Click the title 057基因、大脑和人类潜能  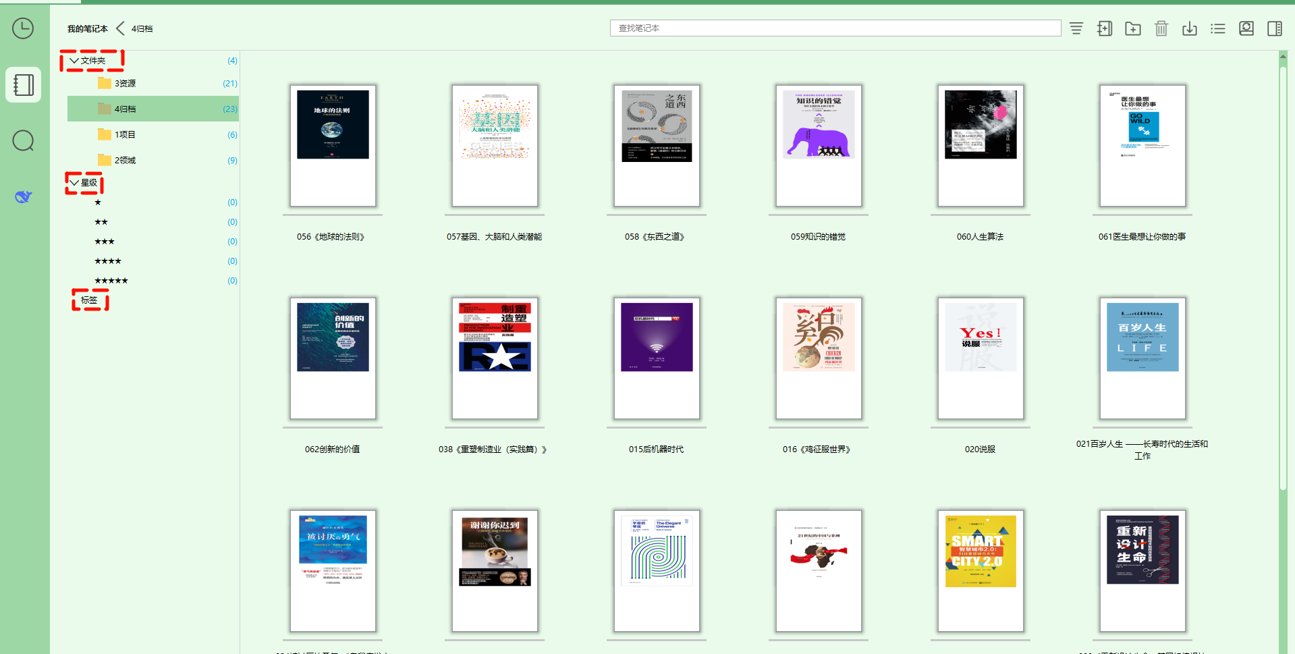[x=495, y=237]
